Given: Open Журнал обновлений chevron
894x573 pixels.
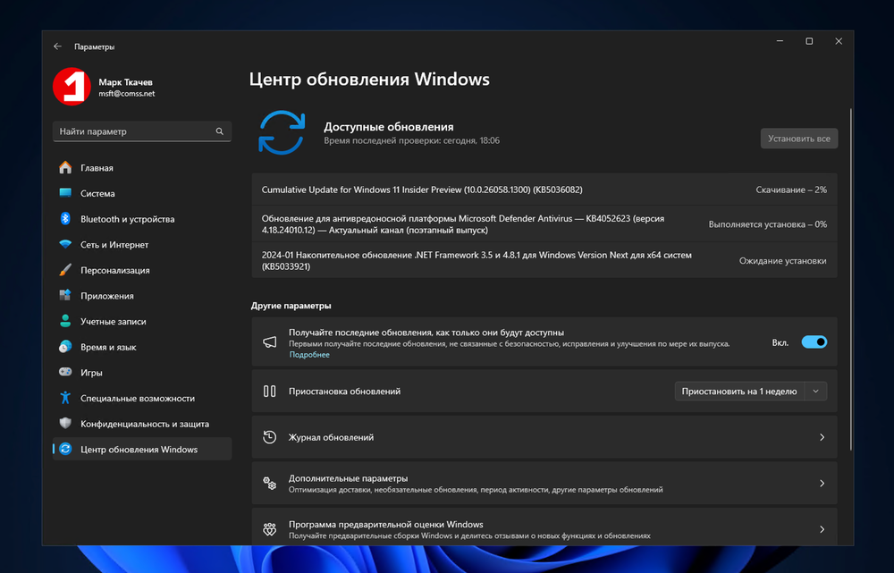Looking at the screenshot, I should [822, 437].
